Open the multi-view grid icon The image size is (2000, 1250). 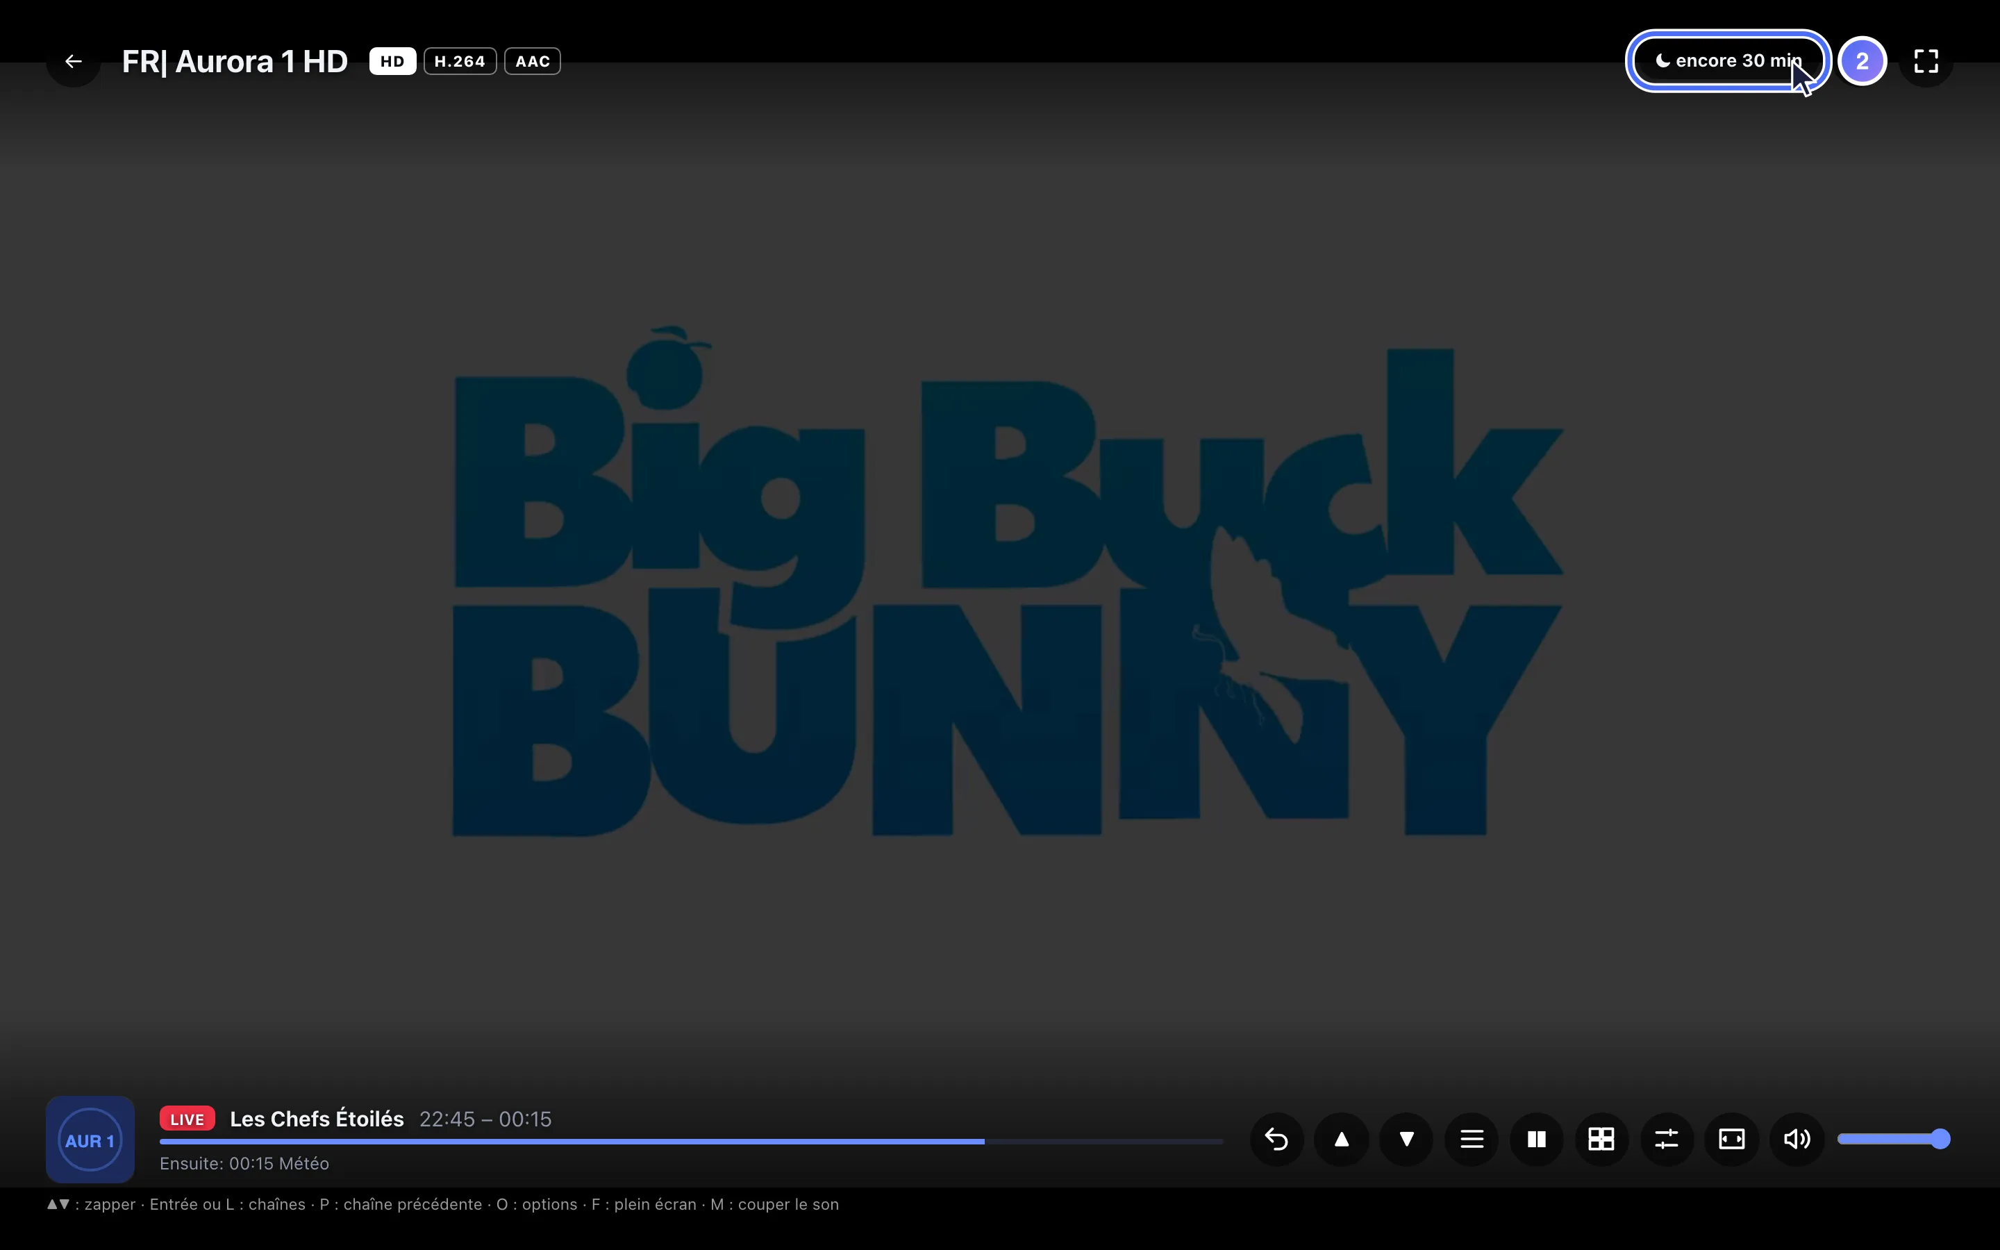coord(1601,1139)
